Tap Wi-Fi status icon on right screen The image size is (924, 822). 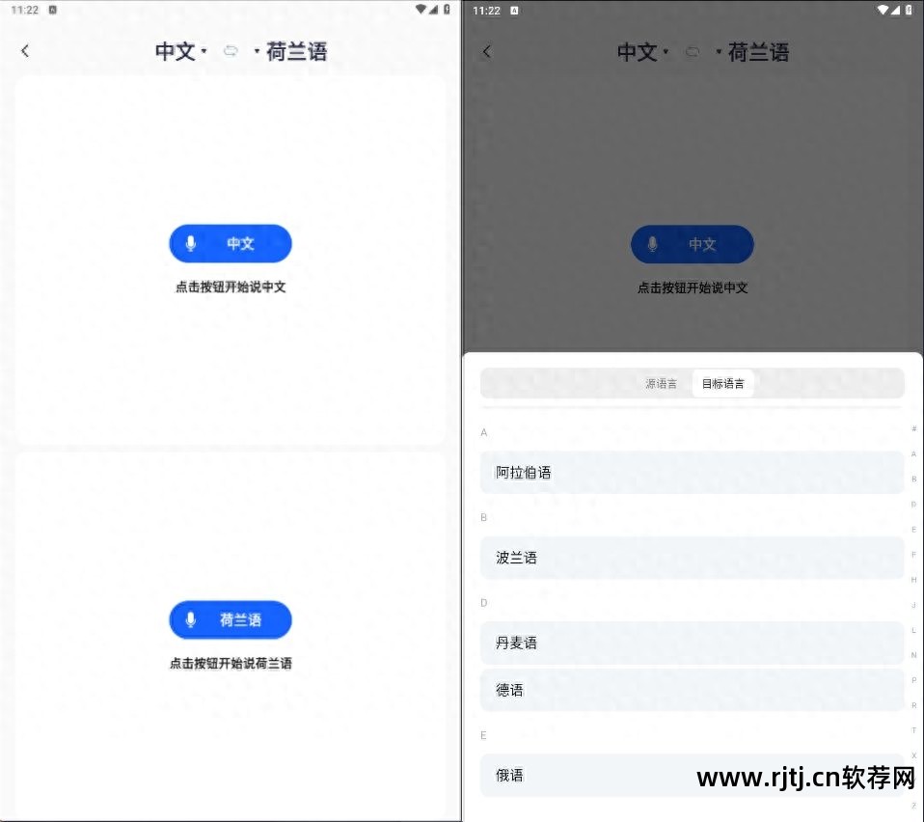coord(883,10)
